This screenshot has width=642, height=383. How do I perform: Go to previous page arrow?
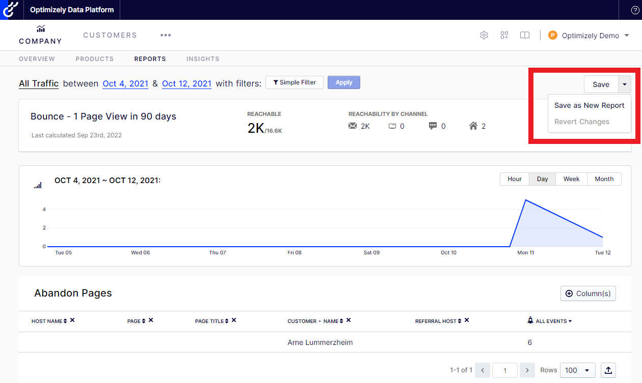(483, 370)
